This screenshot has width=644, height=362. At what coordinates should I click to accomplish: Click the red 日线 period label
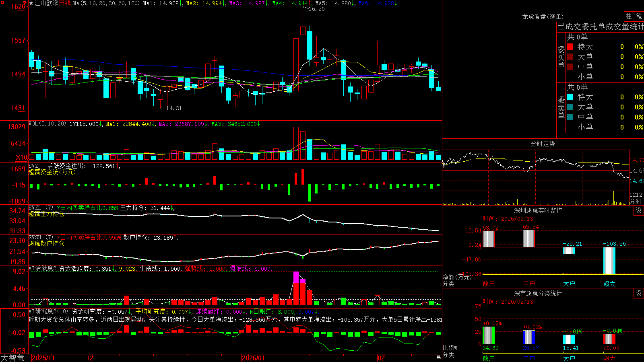65,3
